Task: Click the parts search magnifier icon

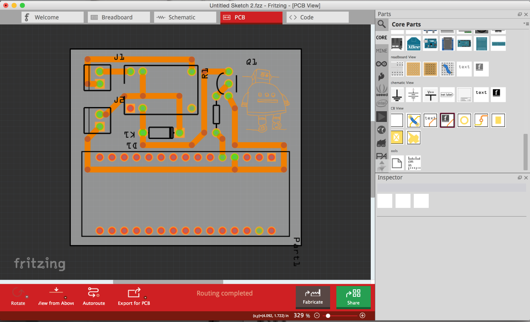Action: (x=382, y=24)
